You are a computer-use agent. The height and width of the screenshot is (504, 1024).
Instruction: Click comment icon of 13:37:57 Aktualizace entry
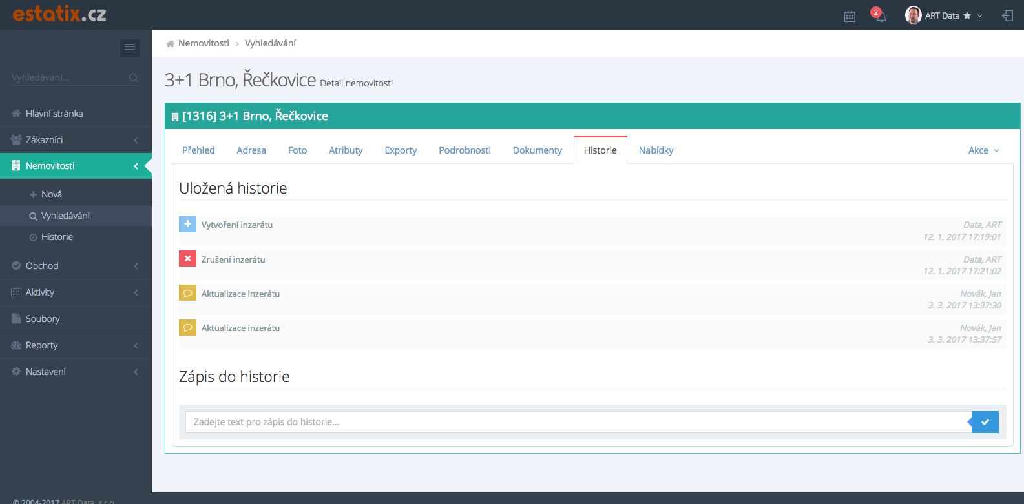pyautogui.click(x=187, y=327)
